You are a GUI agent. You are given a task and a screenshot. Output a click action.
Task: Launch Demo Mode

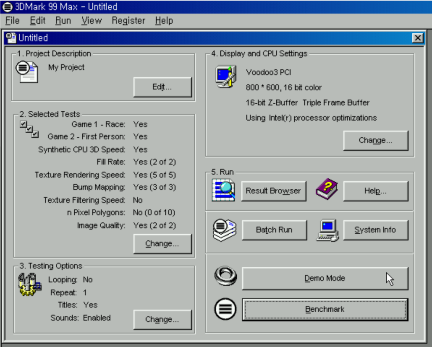325,278
